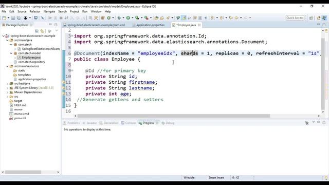Collapse the line 3 import fold marker
The height and width of the screenshot is (185, 329).
pos(72,36)
